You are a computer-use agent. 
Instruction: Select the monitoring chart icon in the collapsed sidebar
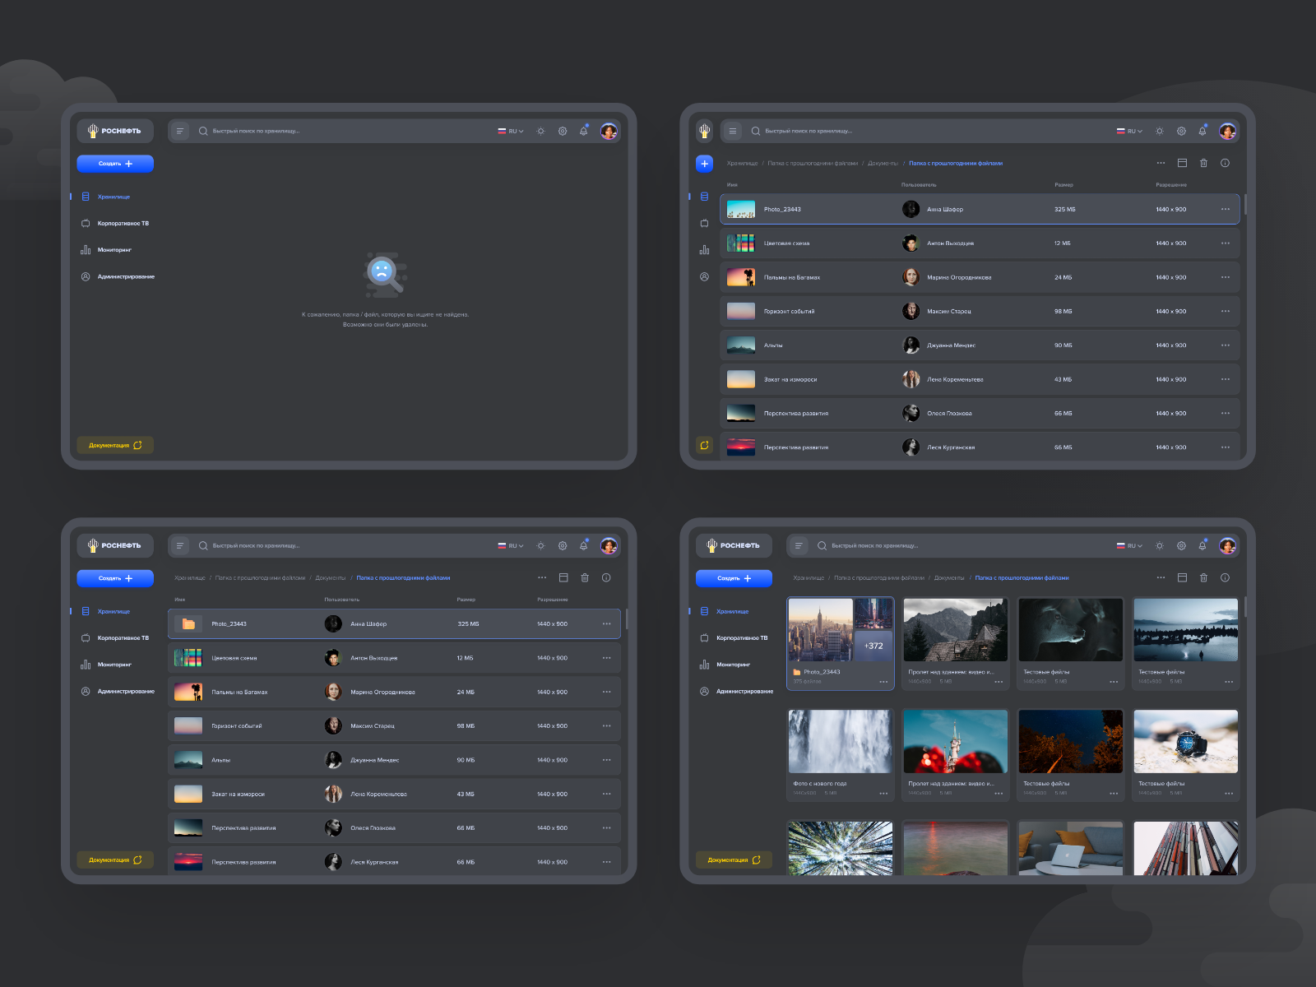tap(704, 250)
